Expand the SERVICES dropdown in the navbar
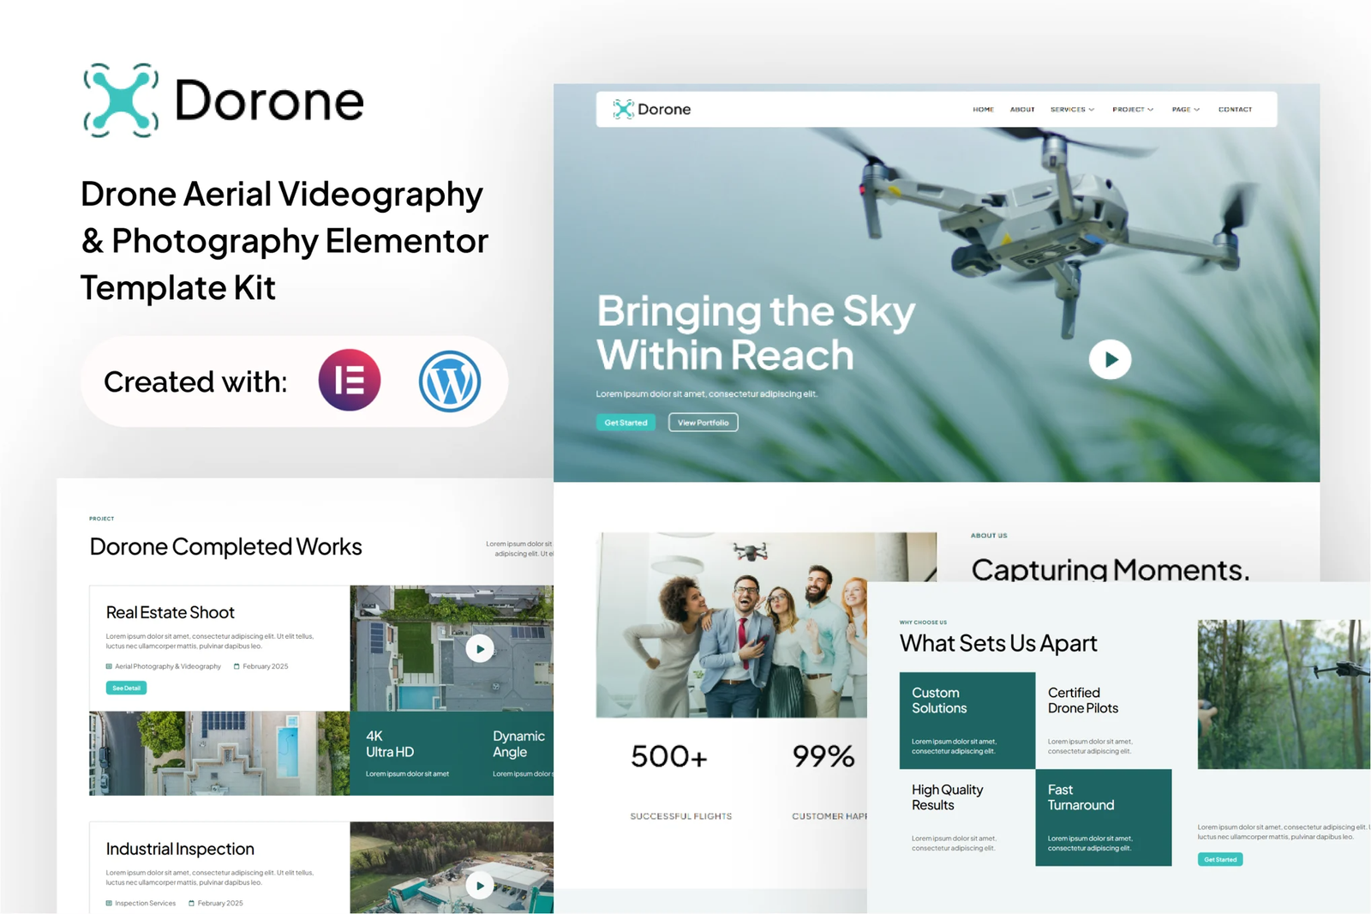 pyautogui.click(x=1072, y=109)
